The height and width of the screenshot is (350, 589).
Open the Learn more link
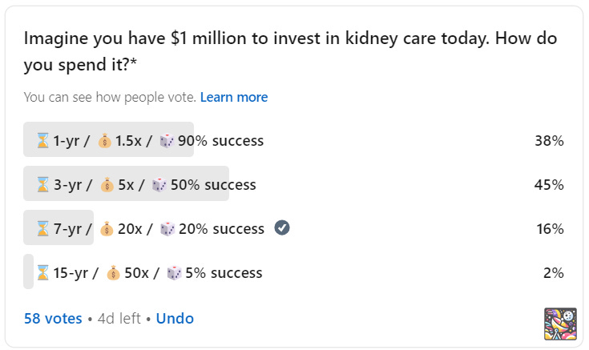(x=234, y=97)
